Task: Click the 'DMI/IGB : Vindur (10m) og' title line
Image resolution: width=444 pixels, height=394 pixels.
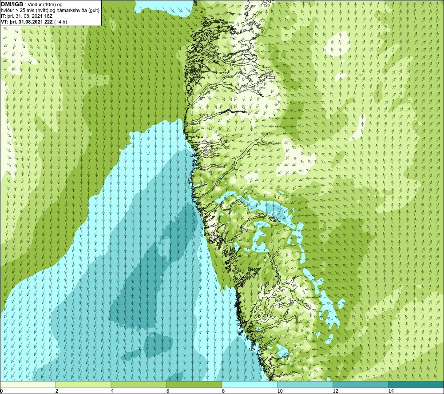Action: pyautogui.click(x=32, y=4)
